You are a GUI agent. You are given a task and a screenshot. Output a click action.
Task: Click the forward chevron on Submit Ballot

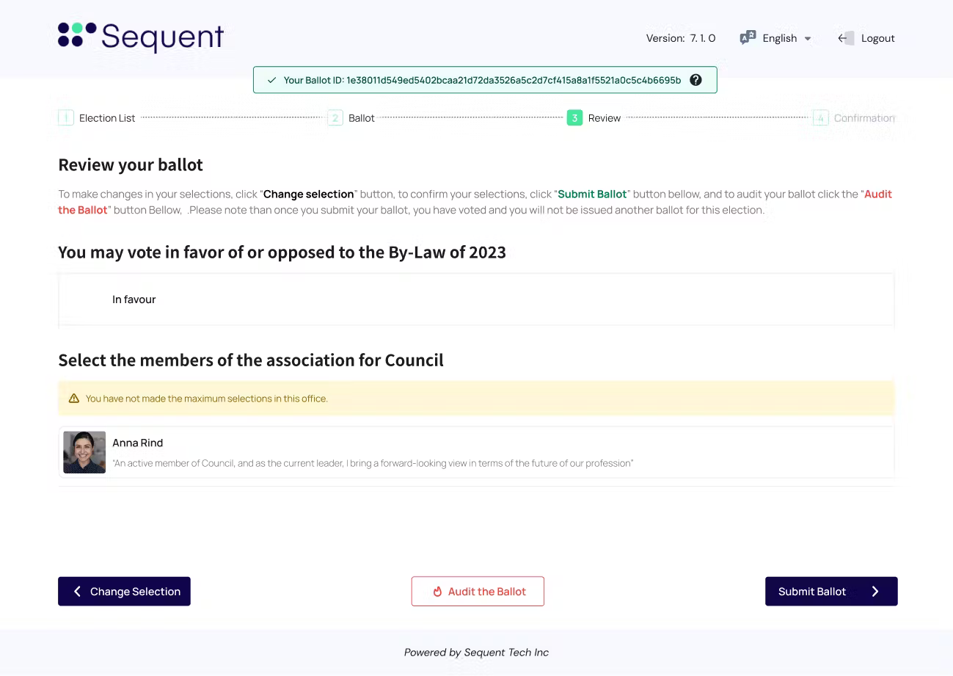[x=875, y=591]
